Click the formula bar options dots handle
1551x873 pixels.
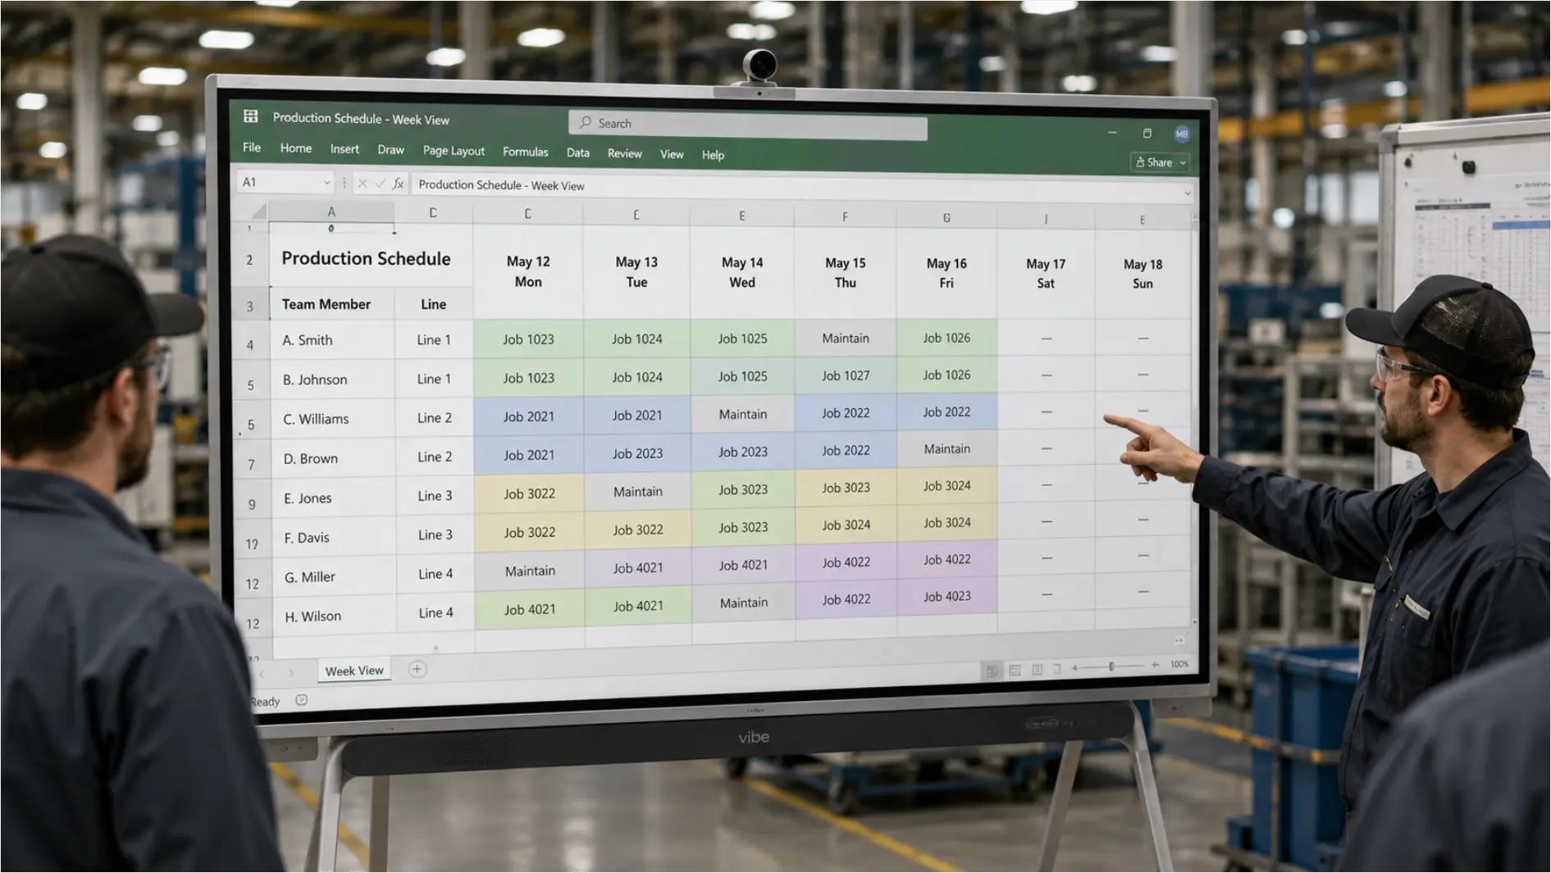[x=344, y=183]
